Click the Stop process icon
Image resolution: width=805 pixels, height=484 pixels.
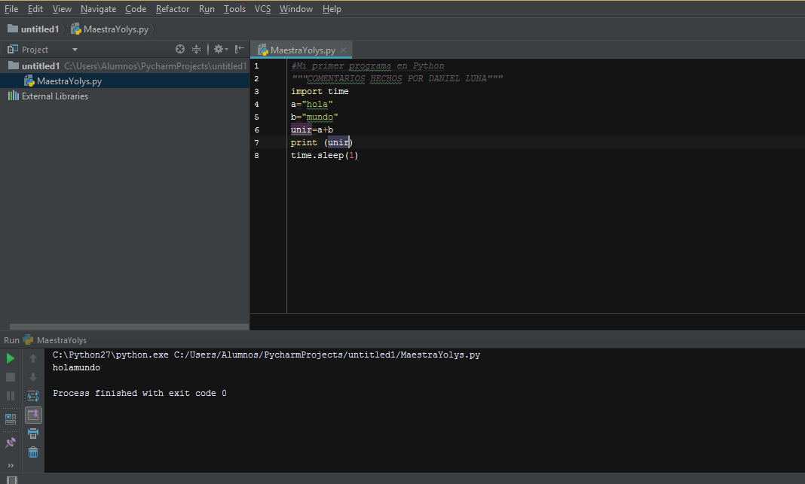[10, 377]
